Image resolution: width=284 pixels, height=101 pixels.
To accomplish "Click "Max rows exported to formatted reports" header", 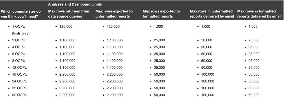I will pyautogui.click(x=161, y=14).
